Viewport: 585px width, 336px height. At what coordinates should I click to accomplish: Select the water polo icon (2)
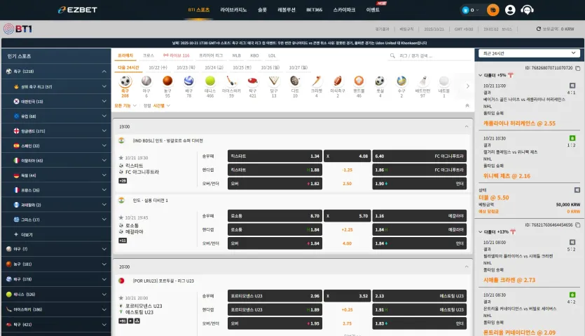point(401,81)
